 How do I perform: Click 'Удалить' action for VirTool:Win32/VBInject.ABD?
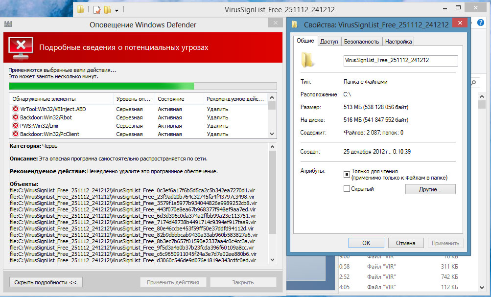[x=217, y=109]
